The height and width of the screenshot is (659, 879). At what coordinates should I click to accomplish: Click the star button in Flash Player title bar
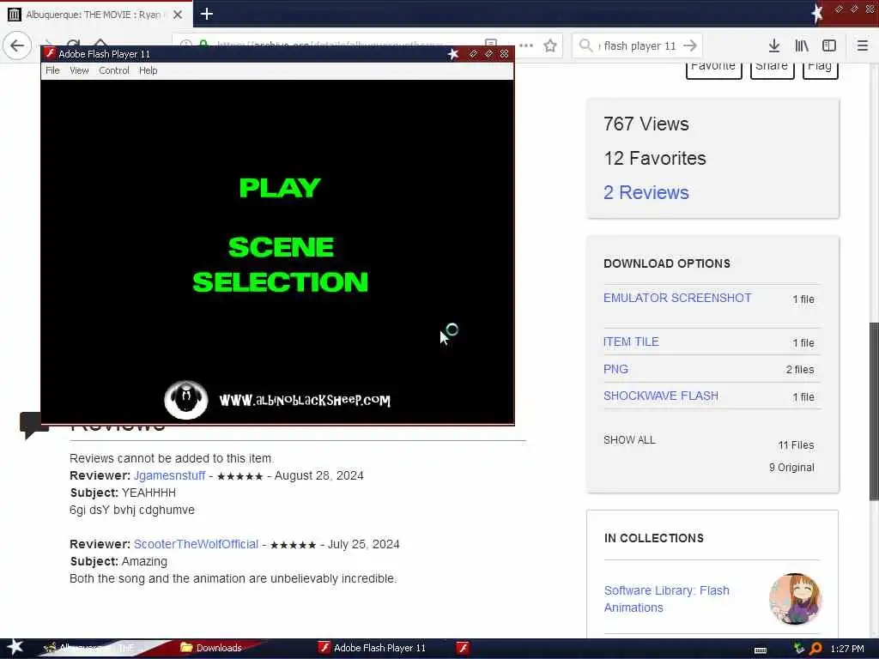(x=453, y=54)
